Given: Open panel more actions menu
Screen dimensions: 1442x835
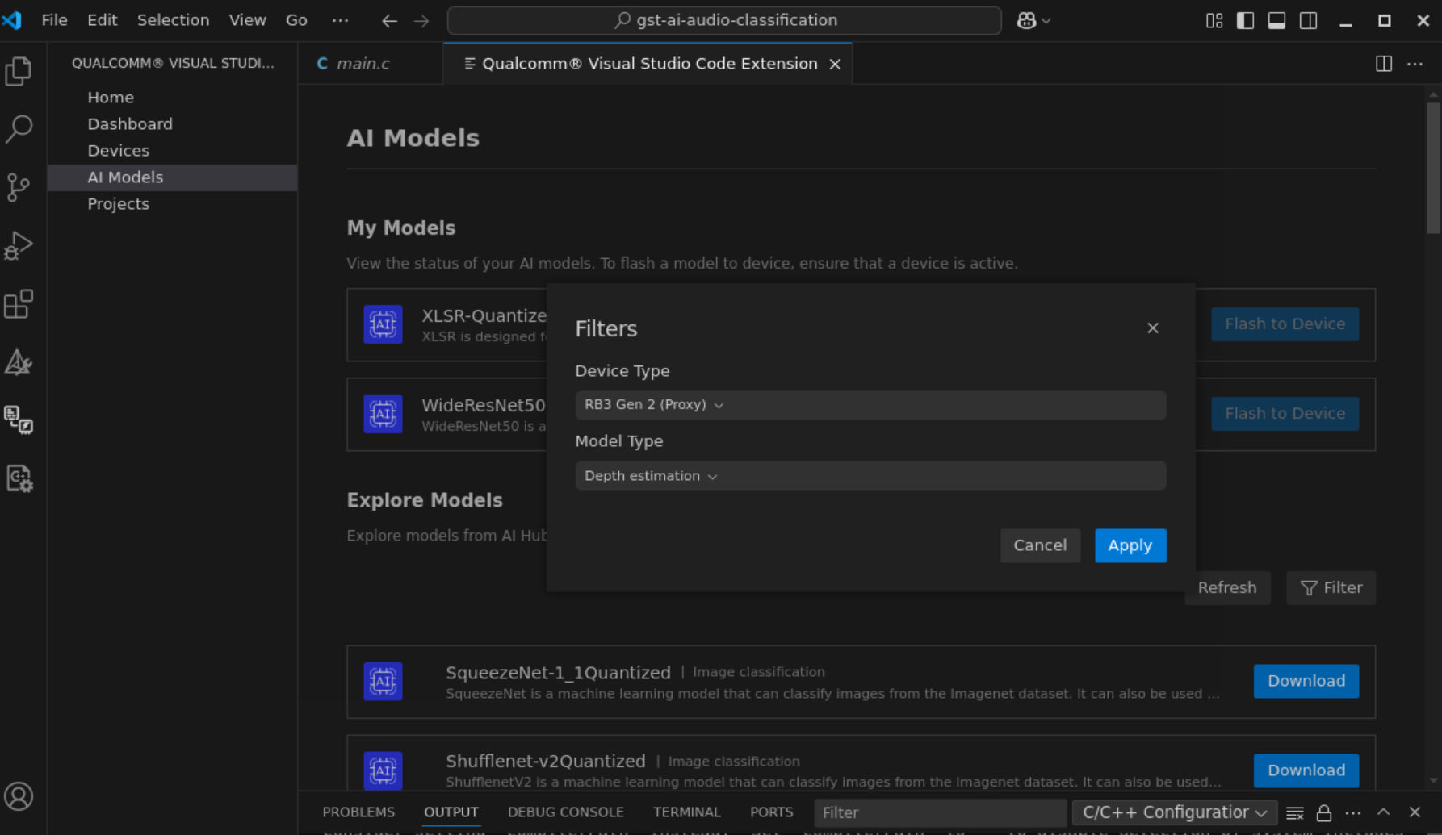Looking at the screenshot, I should pyautogui.click(x=1353, y=812).
